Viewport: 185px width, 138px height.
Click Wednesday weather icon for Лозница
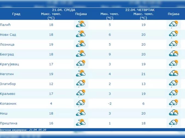(81, 44)
